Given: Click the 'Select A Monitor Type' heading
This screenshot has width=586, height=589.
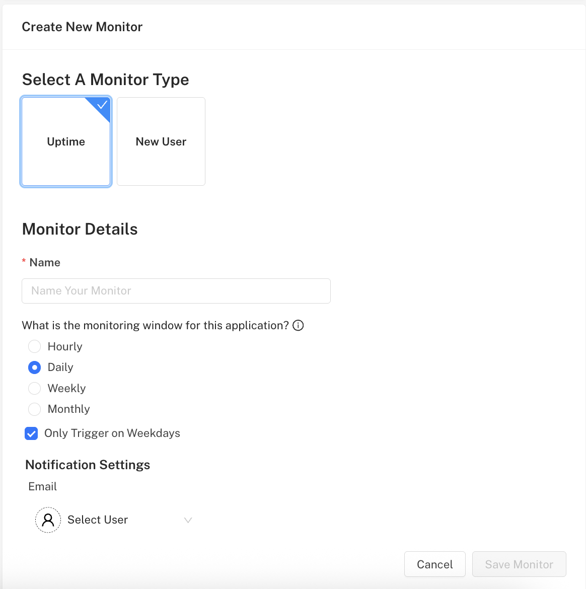Looking at the screenshot, I should (x=106, y=80).
